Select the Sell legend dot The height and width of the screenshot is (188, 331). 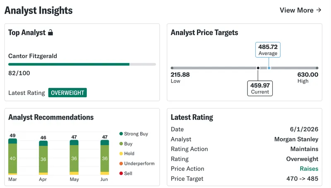(x=121, y=173)
